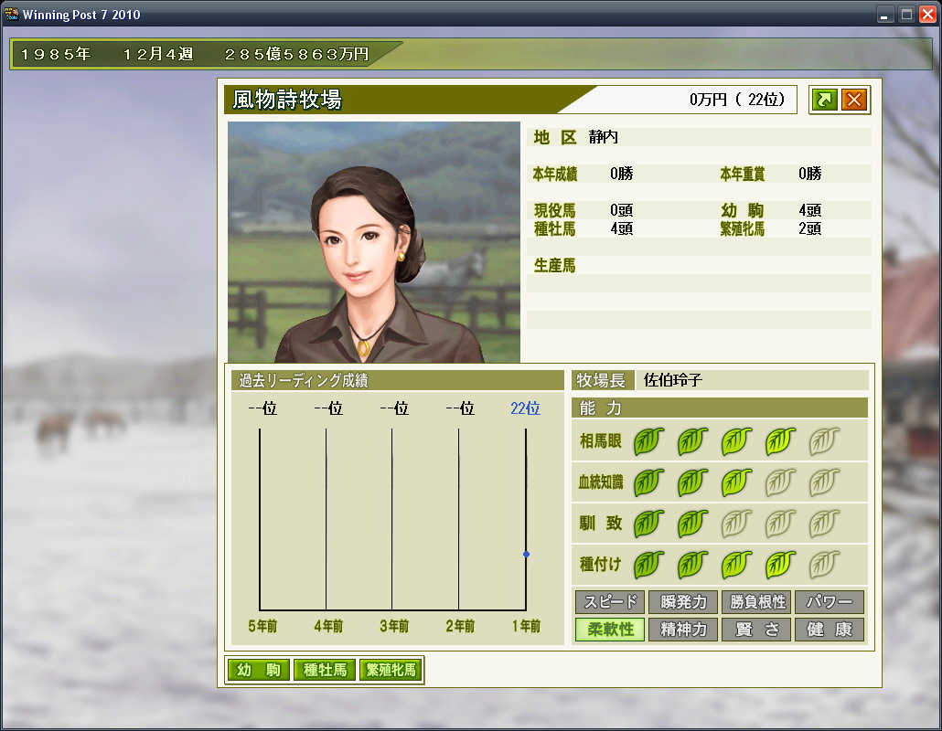Select the 精神力 ability tag
Image resolution: width=942 pixels, height=731 pixels.
pos(684,630)
